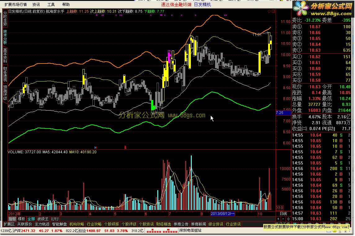Click the 深圳电信組站 server status
Image resolution: width=355 pixels, height=236 pixels.
coord(190,230)
